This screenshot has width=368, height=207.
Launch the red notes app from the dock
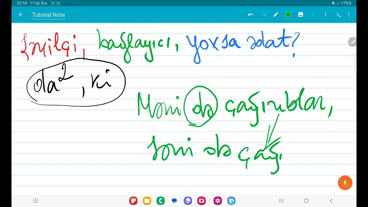coord(133,201)
